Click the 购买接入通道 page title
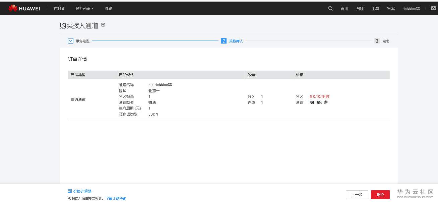Screen dimensions: 438x202 tap(79, 25)
